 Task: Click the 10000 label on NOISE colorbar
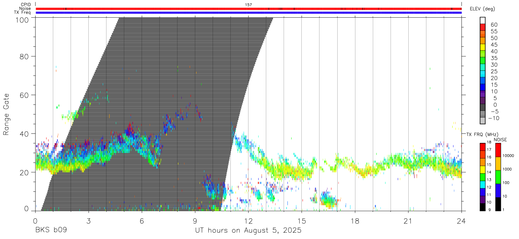pyautogui.click(x=508, y=156)
